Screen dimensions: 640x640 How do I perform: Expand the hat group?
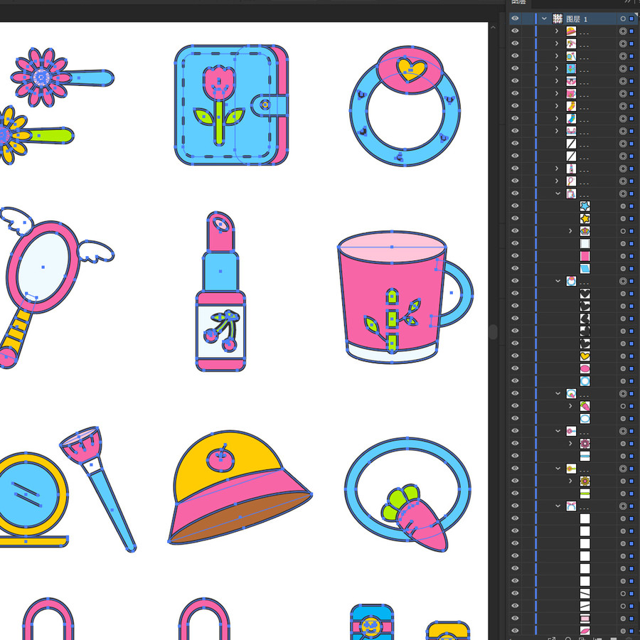(x=557, y=31)
